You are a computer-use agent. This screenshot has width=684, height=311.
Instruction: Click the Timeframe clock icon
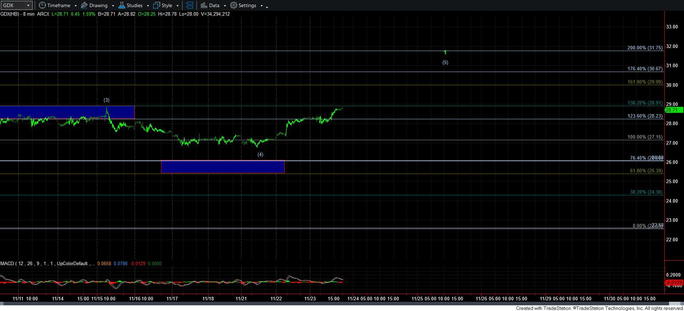click(x=42, y=5)
